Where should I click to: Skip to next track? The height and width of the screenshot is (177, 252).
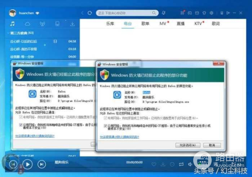42,164
